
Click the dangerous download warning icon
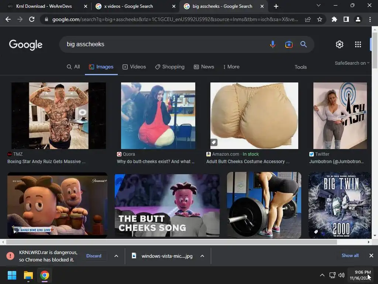point(10,256)
